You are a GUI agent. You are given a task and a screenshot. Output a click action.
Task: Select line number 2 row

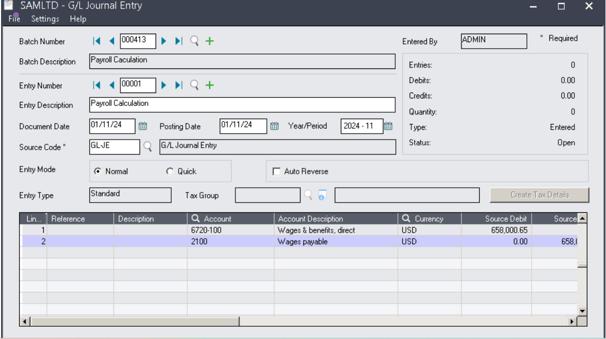point(34,241)
